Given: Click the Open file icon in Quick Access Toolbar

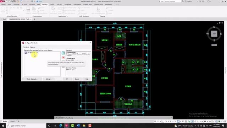Looking at the screenshot, I should click(x=10, y=1).
